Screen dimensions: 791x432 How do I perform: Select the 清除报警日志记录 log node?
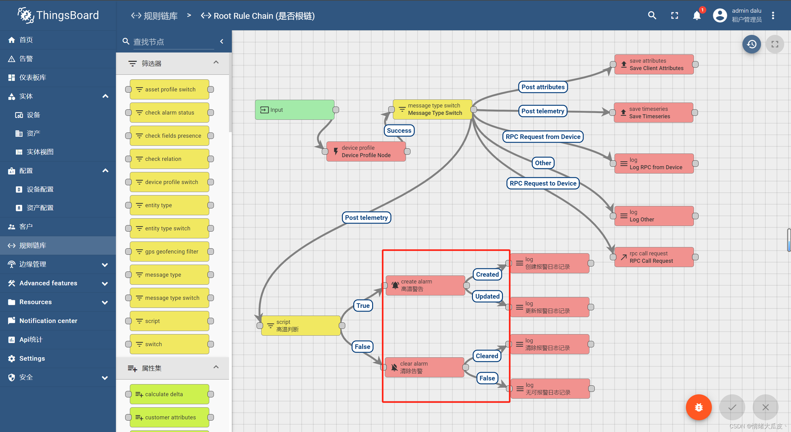click(x=550, y=344)
